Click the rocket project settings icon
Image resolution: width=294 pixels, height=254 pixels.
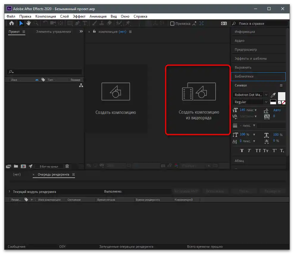[x=31, y=166]
